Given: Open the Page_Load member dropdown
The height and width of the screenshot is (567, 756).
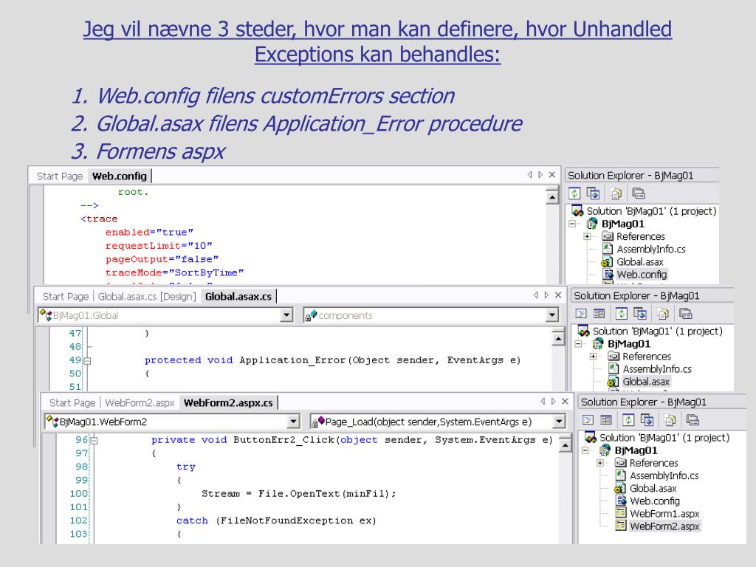Looking at the screenshot, I should (x=559, y=422).
